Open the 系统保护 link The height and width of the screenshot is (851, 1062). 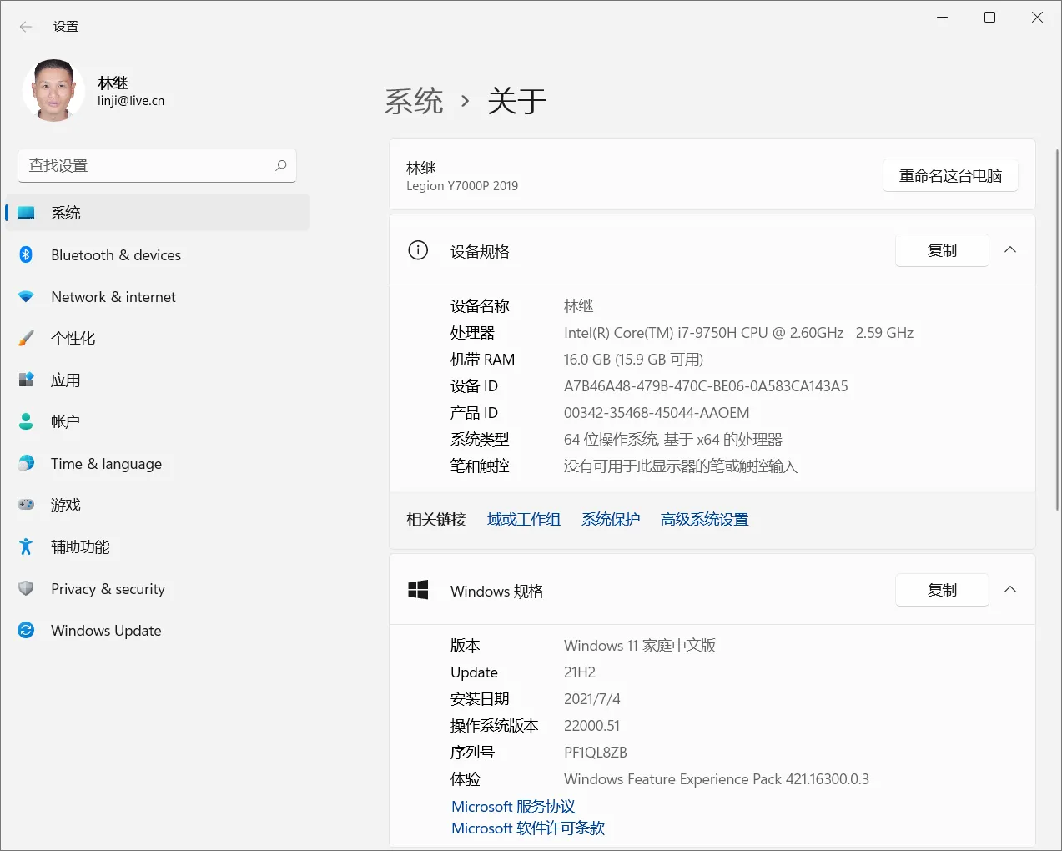(x=611, y=520)
